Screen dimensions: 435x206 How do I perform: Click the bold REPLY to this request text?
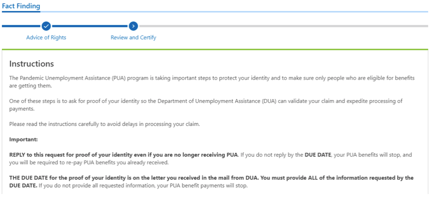click(x=123, y=155)
